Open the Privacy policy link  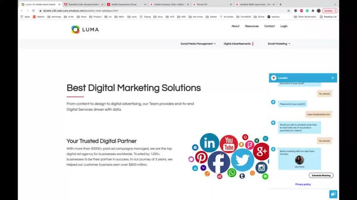[x=303, y=184]
